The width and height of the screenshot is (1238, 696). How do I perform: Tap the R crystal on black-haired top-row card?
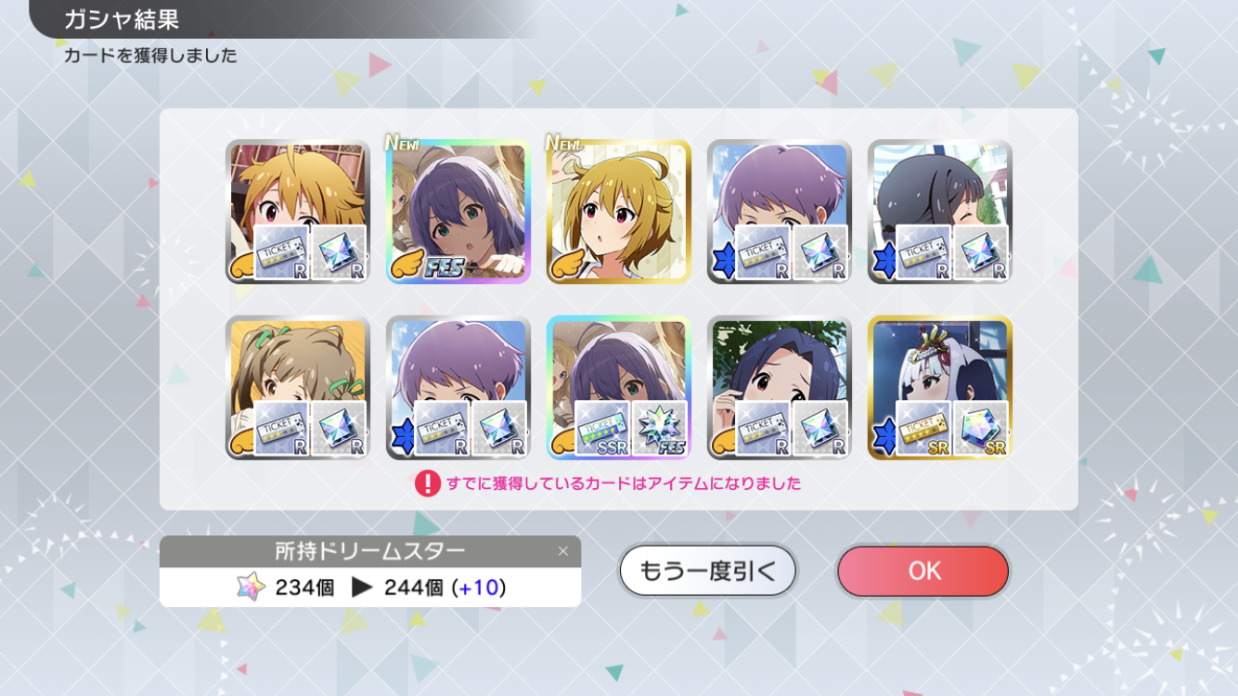click(x=980, y=252)
